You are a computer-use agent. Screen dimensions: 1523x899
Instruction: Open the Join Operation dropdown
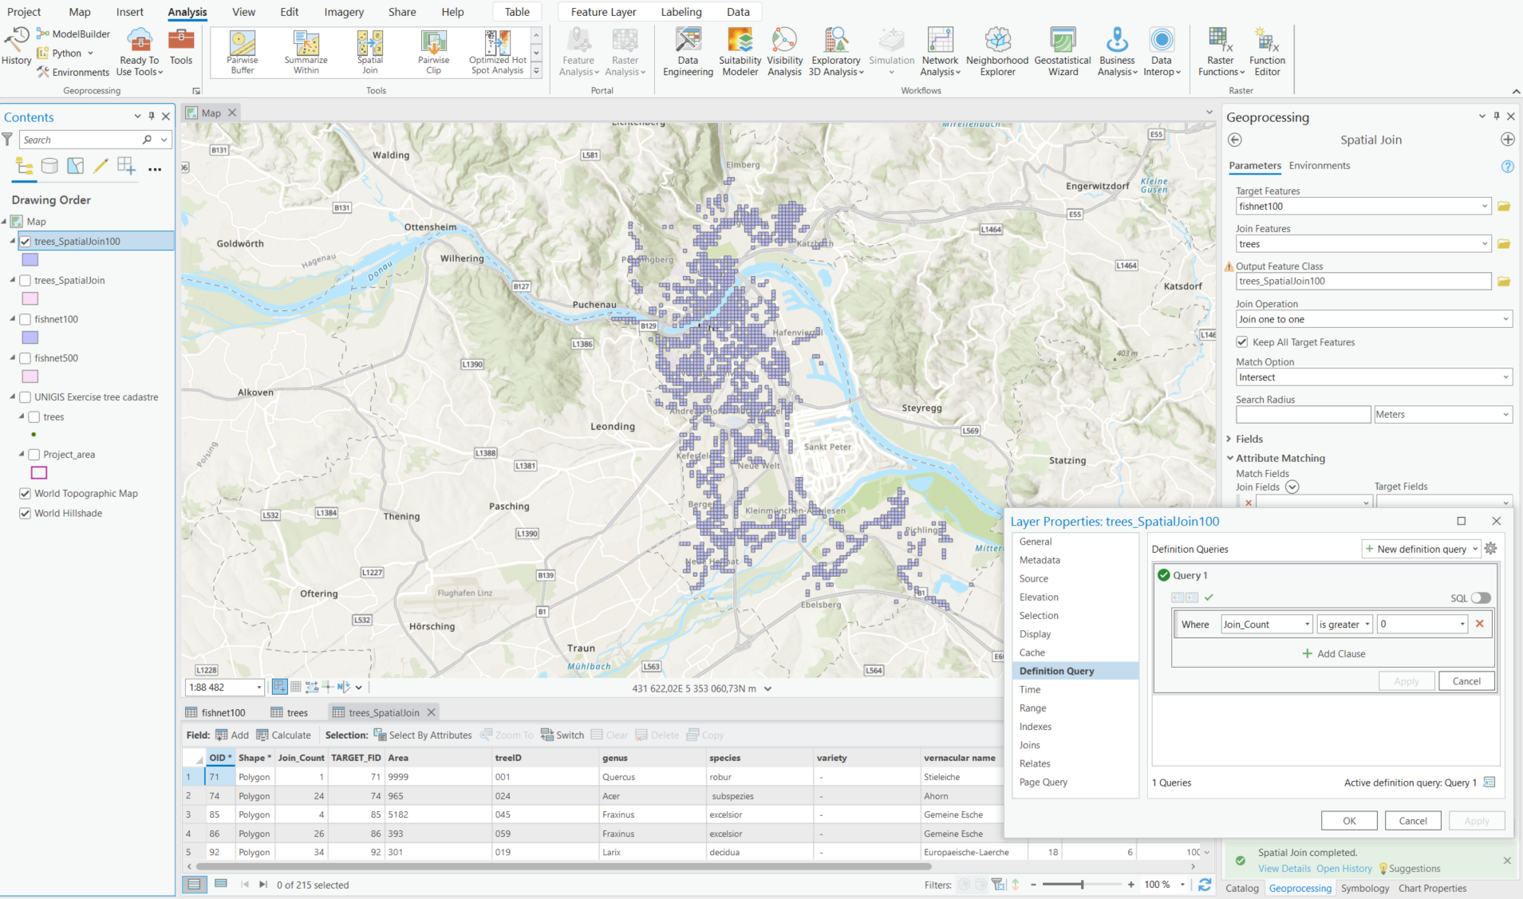(x=1372, y=319)
